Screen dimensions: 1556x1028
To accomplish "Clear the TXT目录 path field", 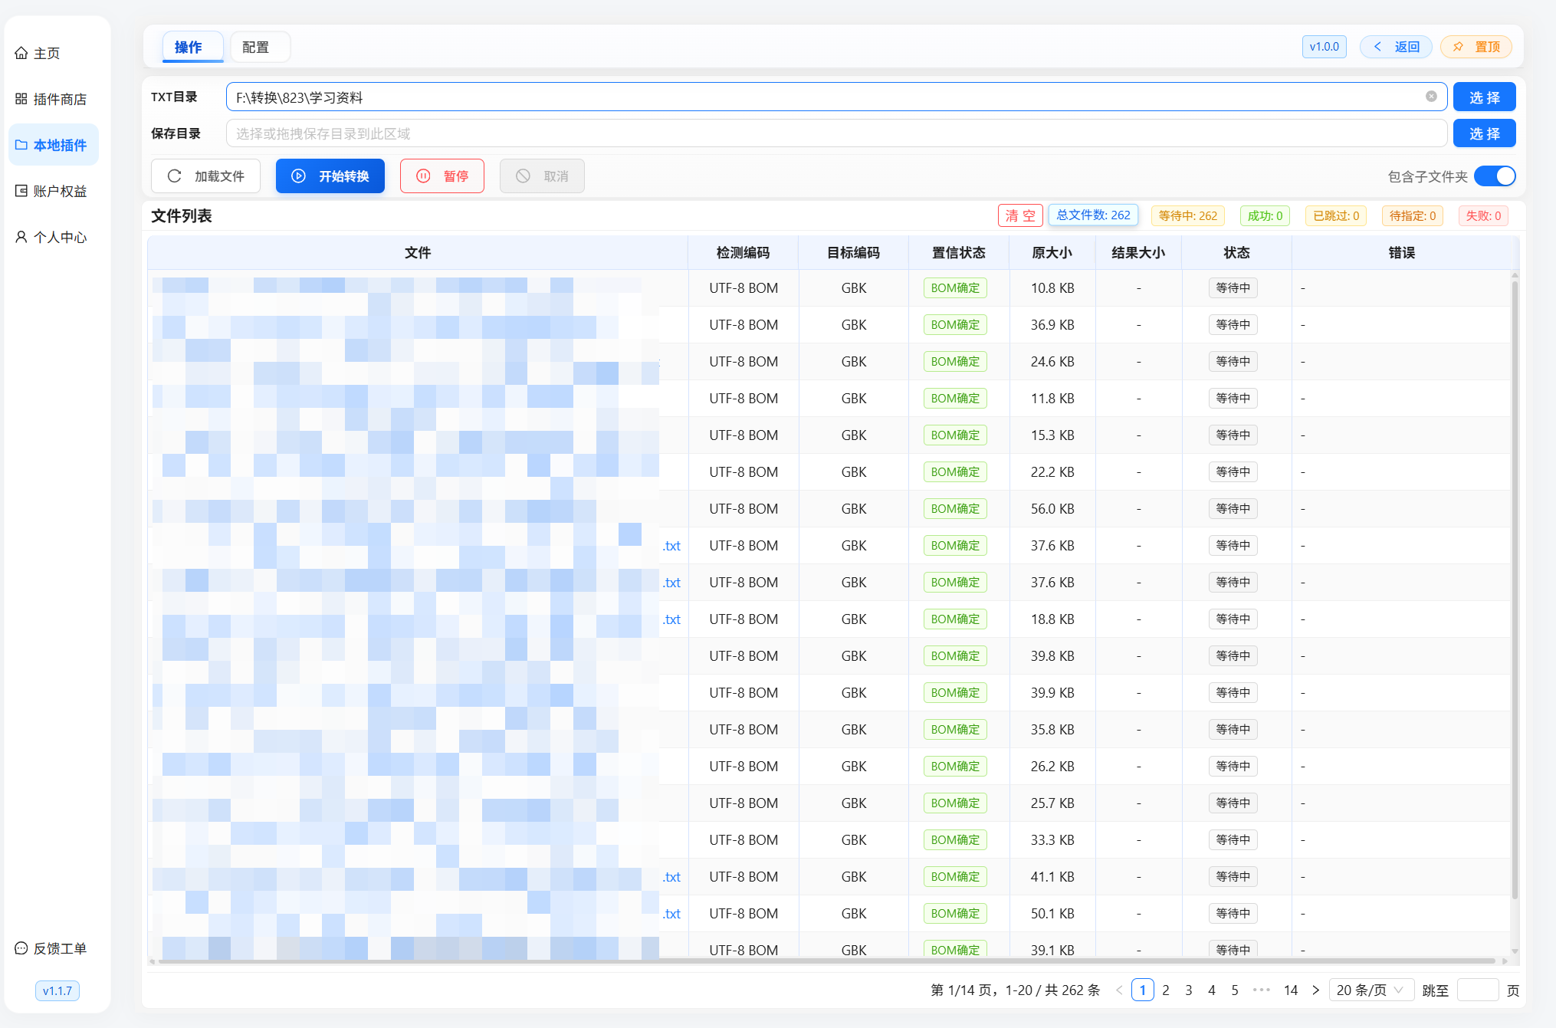I will click(x=1431, y=97).
